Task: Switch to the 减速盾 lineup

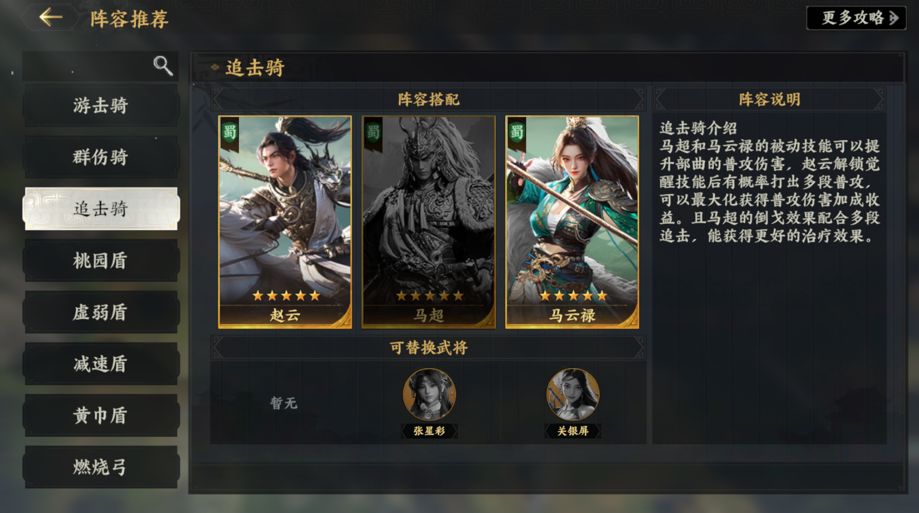Action: 101,364
